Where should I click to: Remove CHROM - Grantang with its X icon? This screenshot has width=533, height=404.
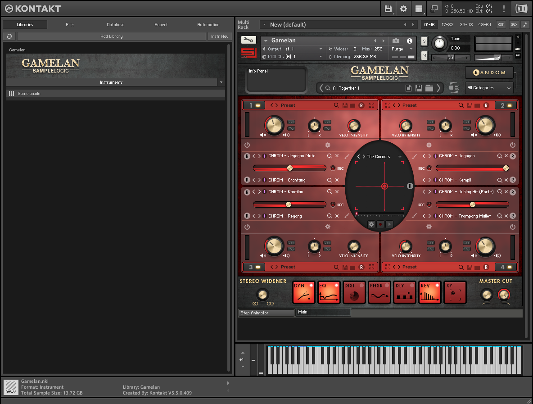click(337, 180)
